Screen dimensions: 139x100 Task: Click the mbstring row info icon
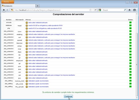point(27,34)
